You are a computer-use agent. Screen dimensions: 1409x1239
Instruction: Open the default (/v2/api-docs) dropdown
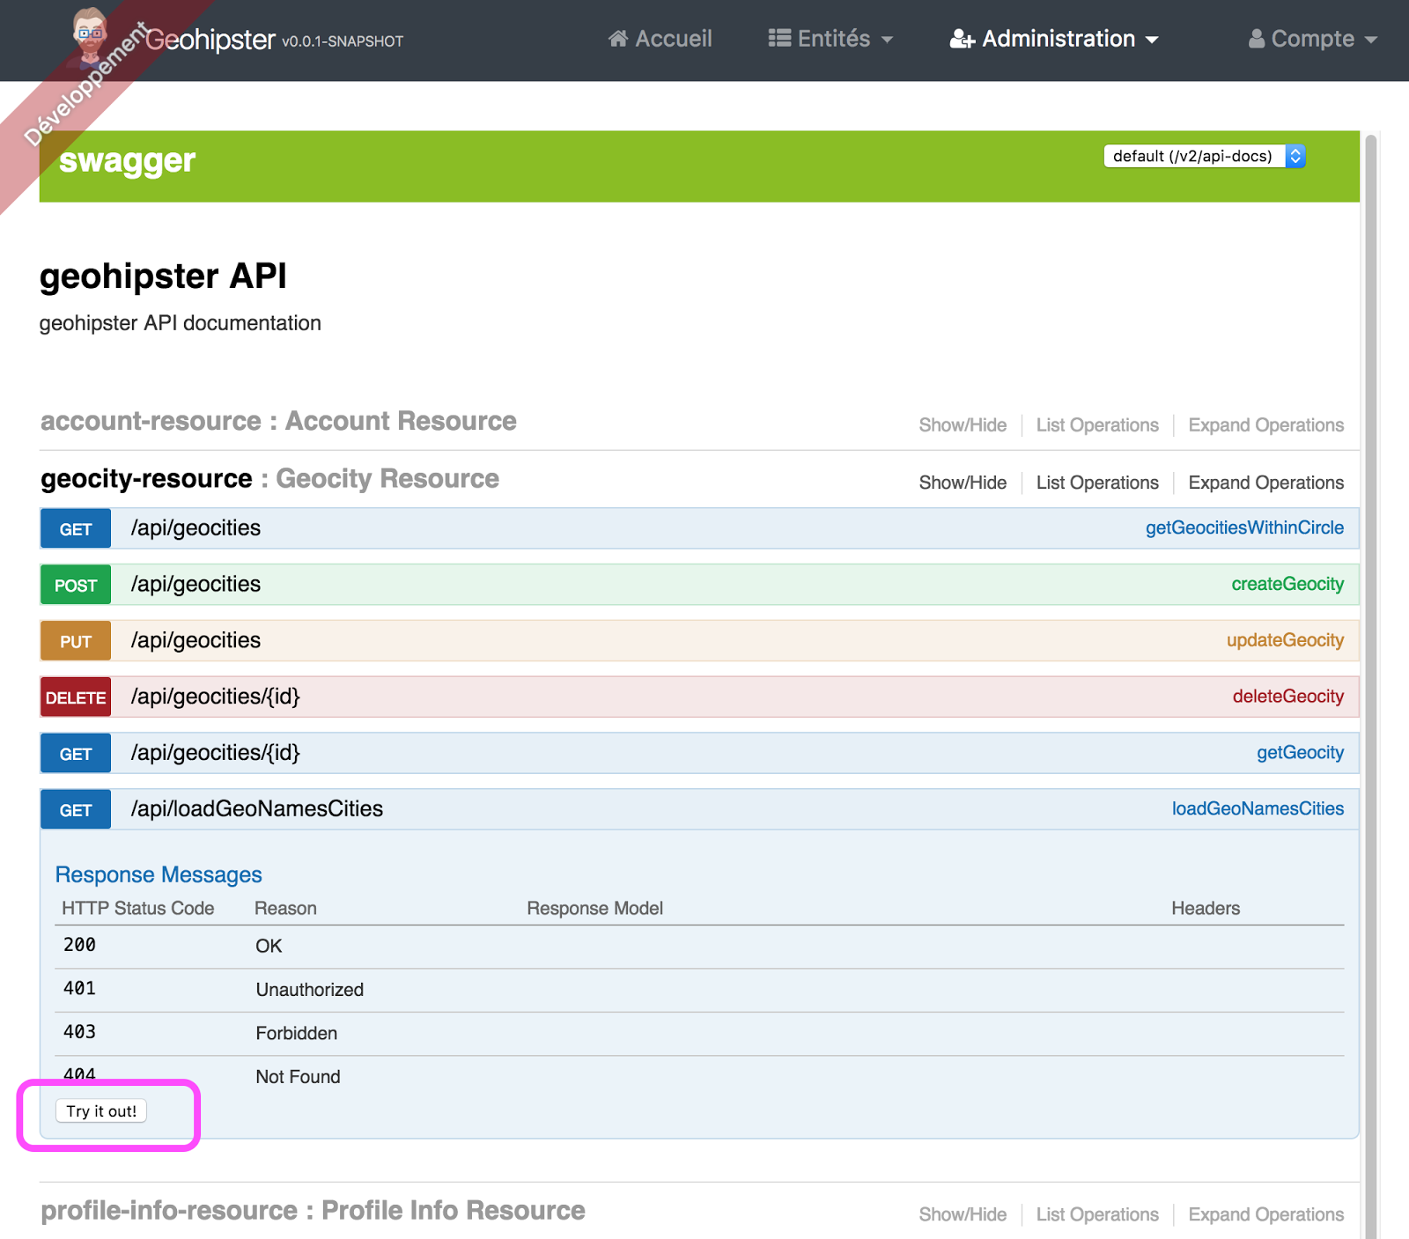(x=1204, y=157)
